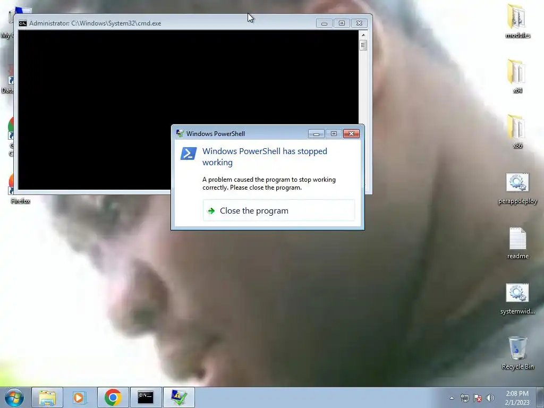Select the x64 folder on the desktop
This screenshot has width=544, height=408.
point(517,76)
